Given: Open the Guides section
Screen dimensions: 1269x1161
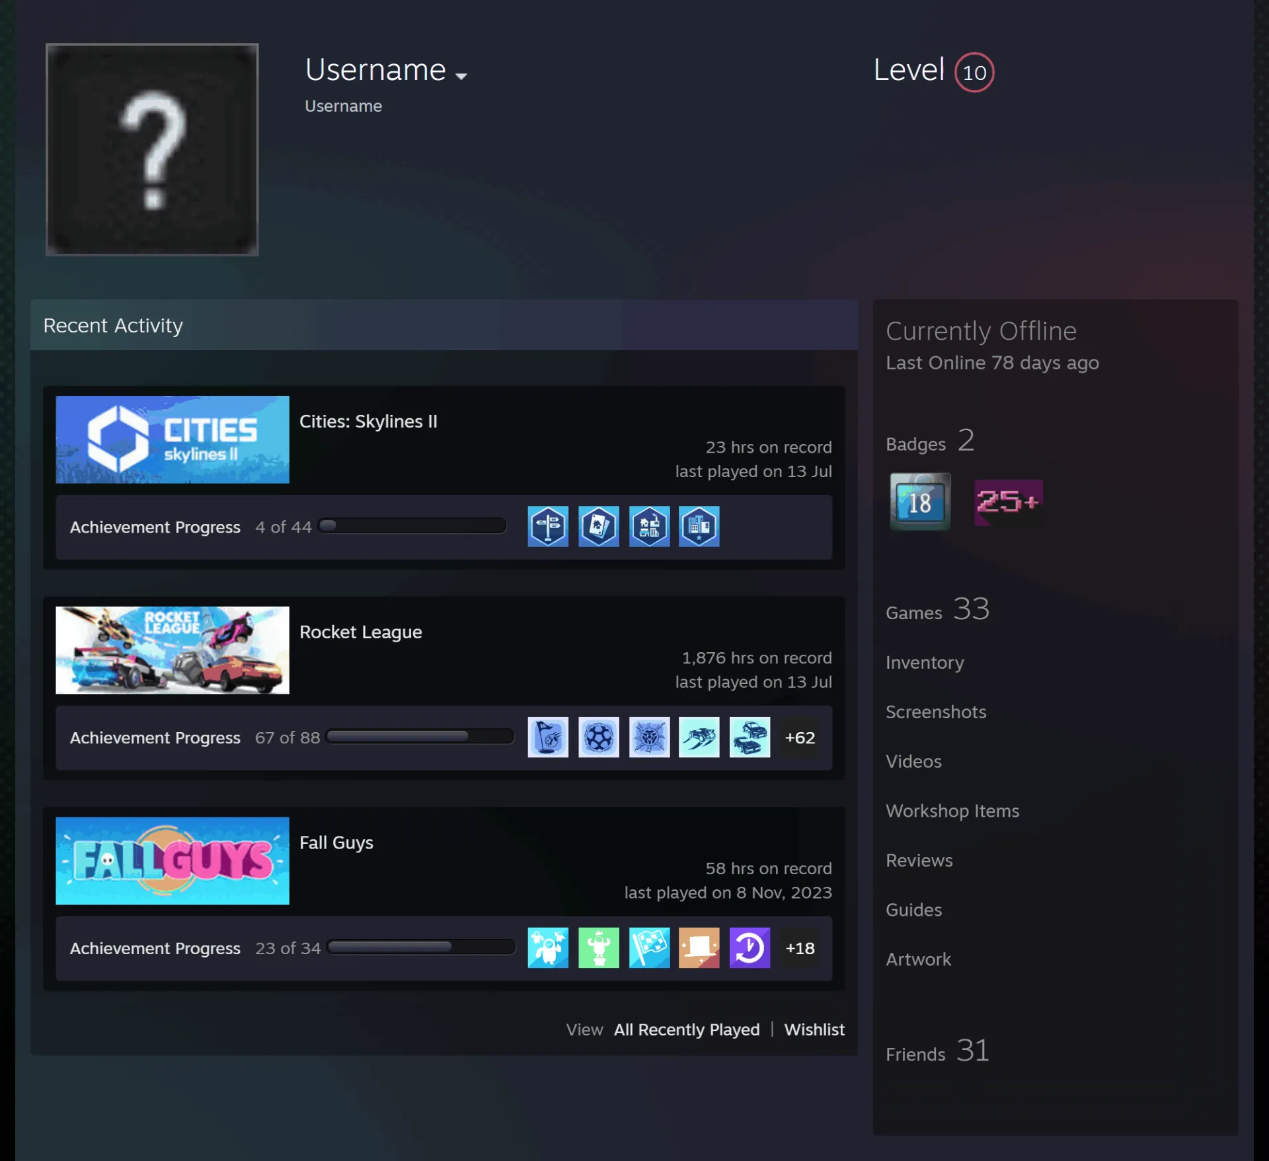Looking at the screenshot, I should 914,910.
